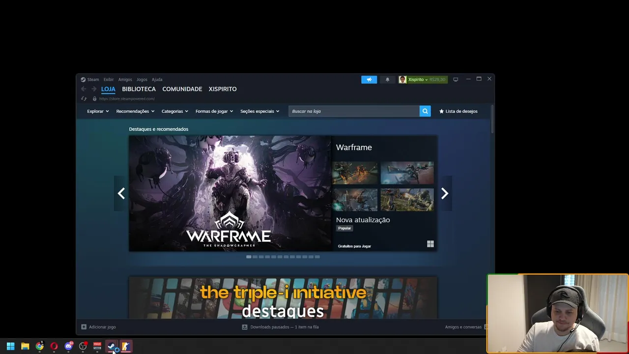Open Opera browser from the taskbar
This screenshot has width=629, height=354.
tap(54, 346)
